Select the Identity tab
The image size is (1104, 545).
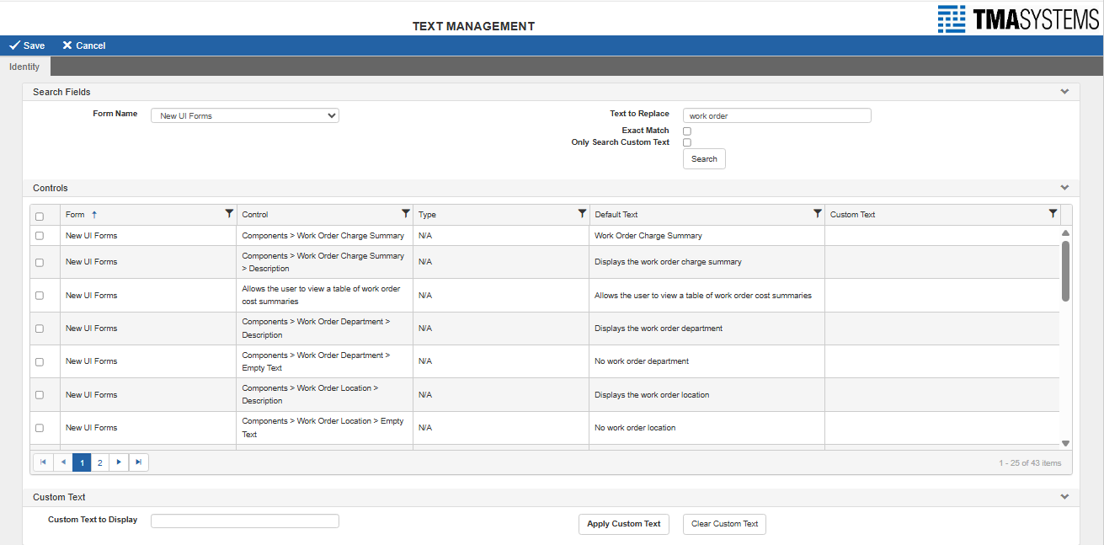(24, 66)
